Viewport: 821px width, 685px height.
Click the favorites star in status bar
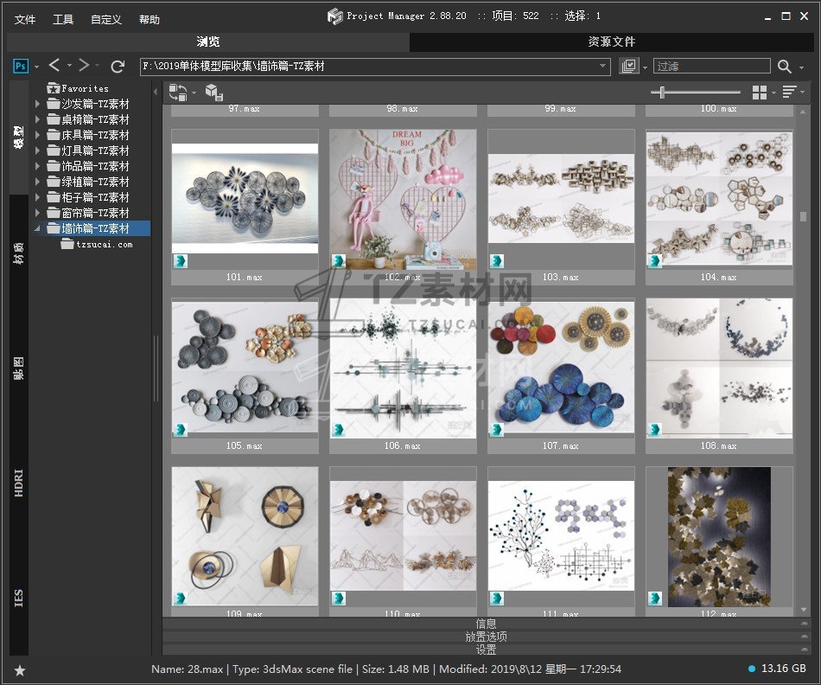coord(20,670)
